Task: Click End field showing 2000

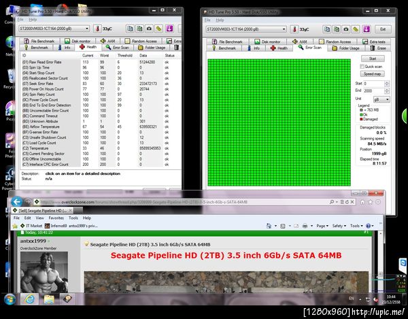Action: [373, 91]
